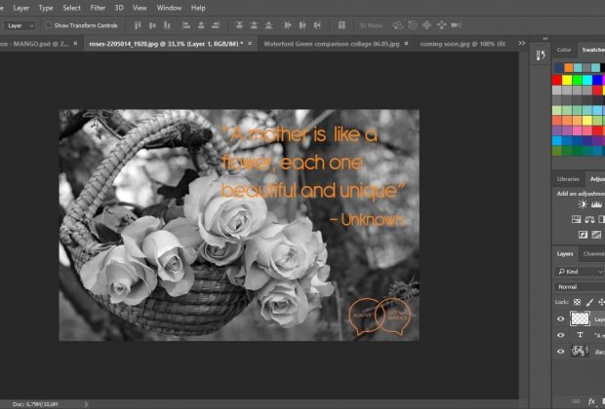Select the 3D rotate mode icon

[397, 25]
